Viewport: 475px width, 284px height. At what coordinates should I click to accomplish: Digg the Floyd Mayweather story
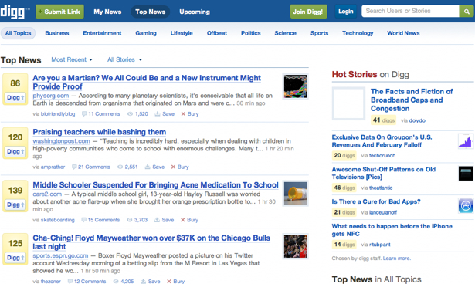[15, 258]
